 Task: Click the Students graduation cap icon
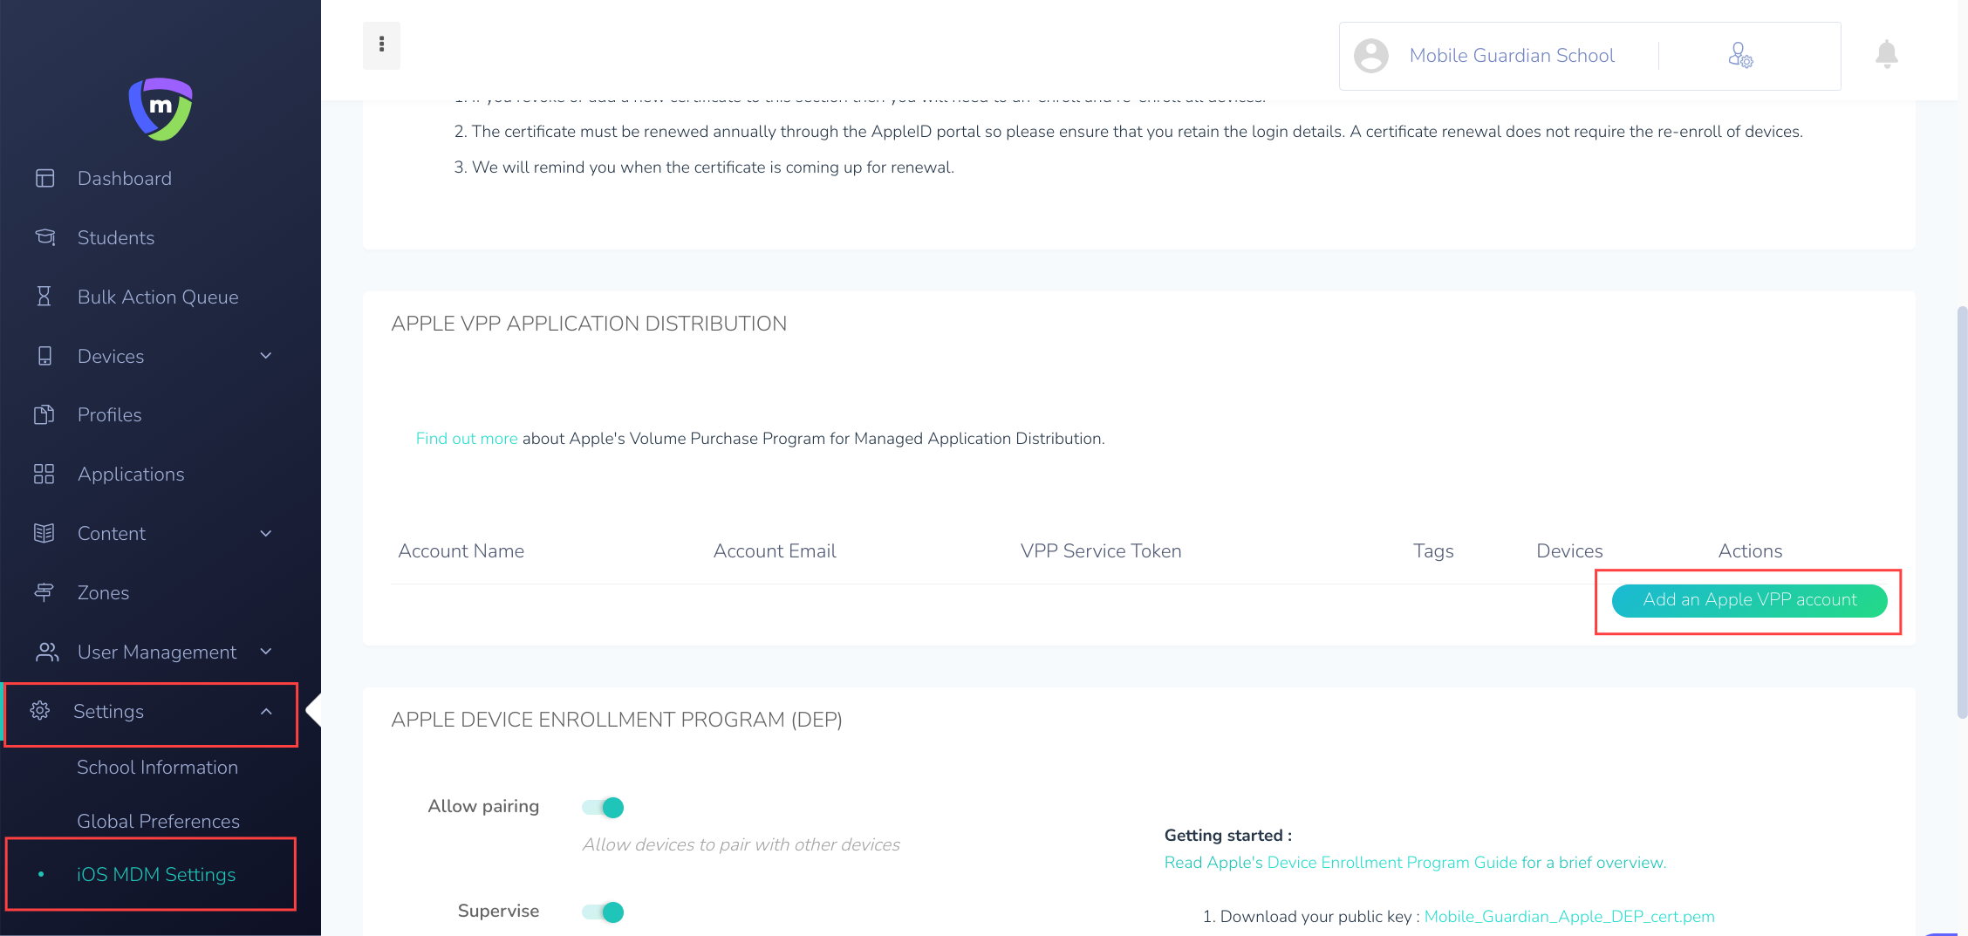point(44,237)
